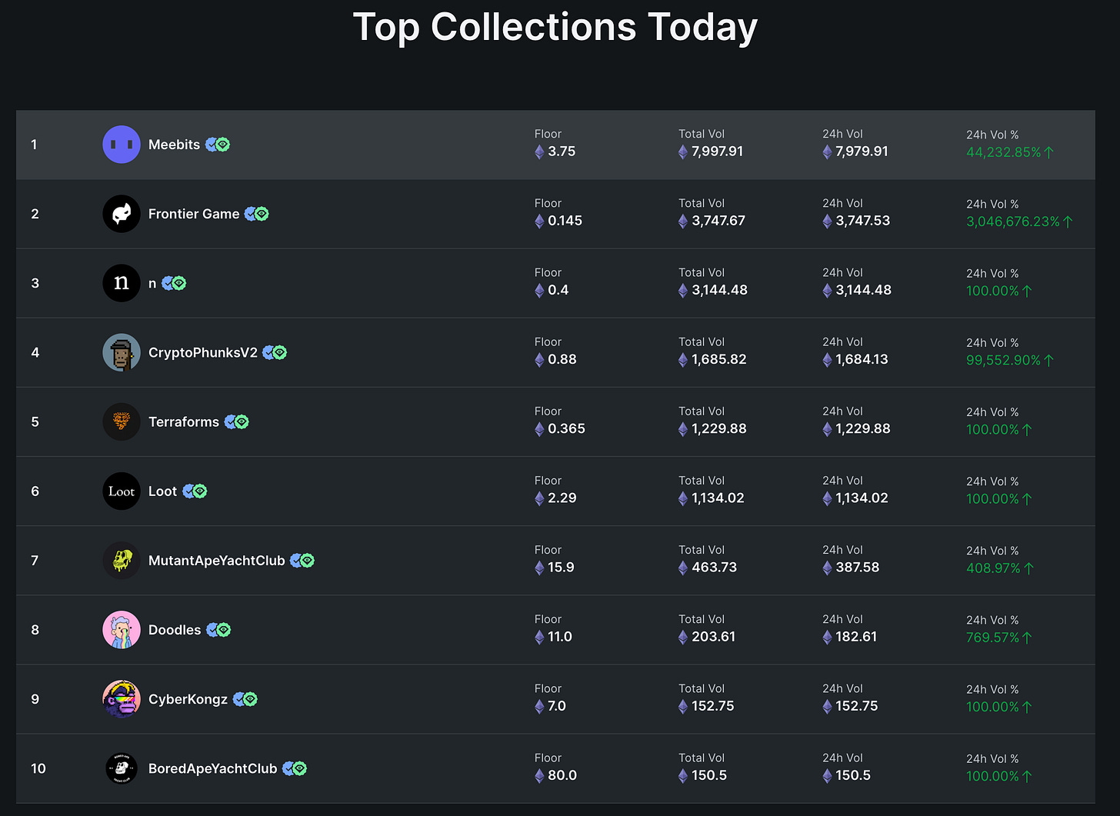Click BoredApeYachtClub Total Vol 150.5
The image size is (1120, 816).
(709, 775)
